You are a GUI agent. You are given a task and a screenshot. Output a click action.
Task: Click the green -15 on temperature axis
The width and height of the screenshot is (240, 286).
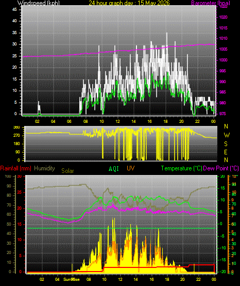pos(223,260)
